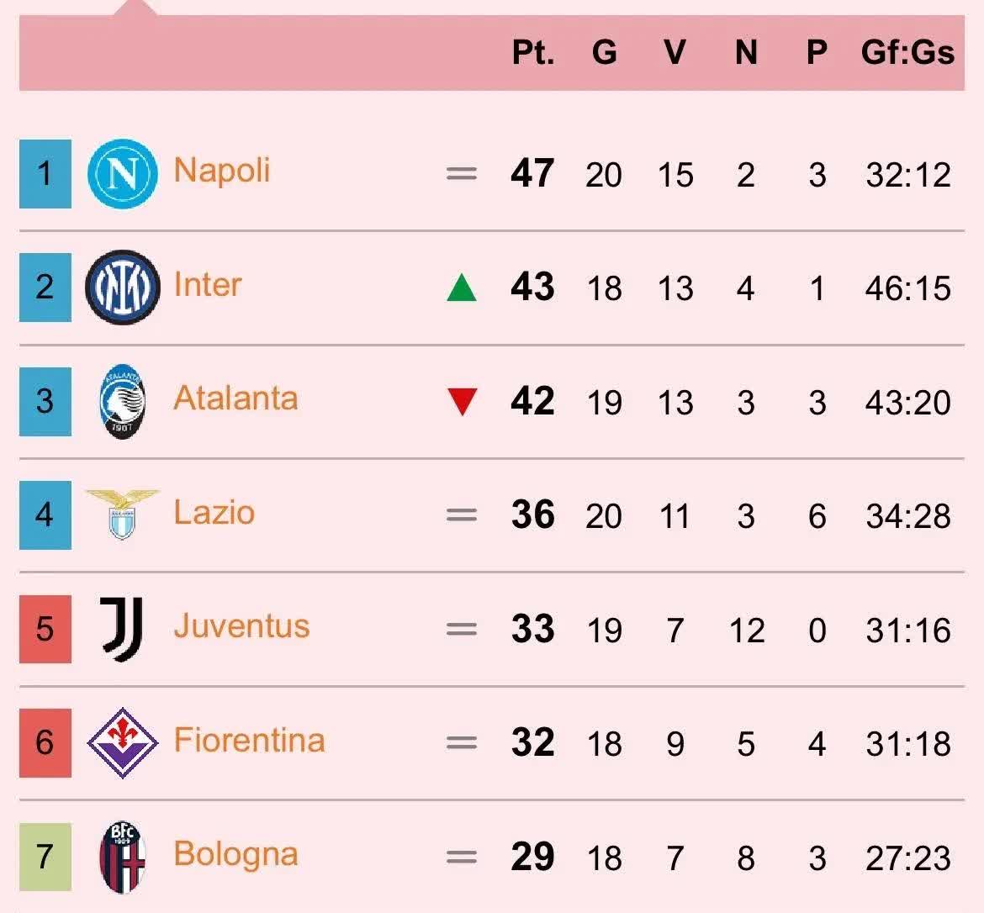
Task: Sort table by Pt. column header
Action: tap(533, 53)
